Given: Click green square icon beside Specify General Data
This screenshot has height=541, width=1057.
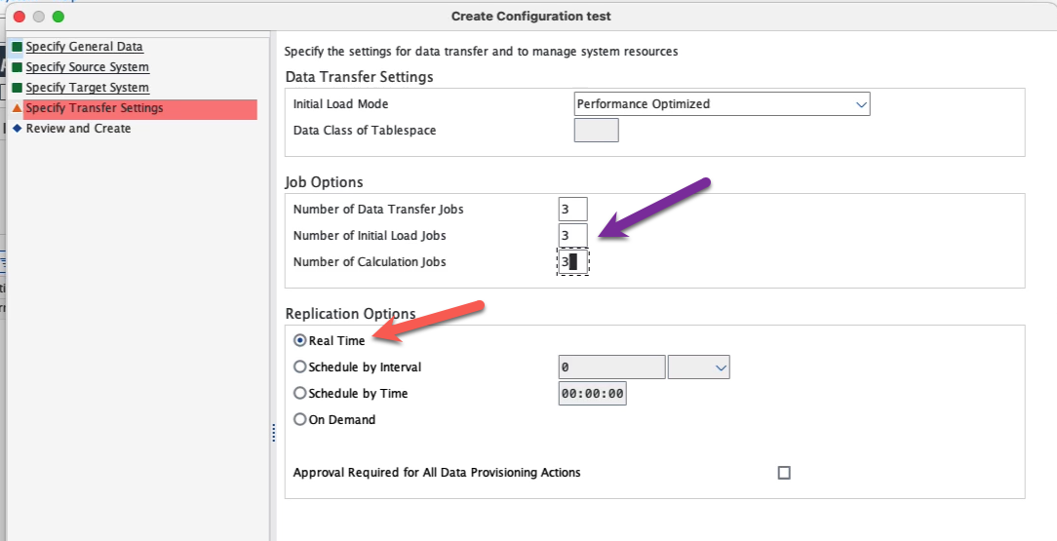Looking at the screenshot, I should [x=17, y=47].
